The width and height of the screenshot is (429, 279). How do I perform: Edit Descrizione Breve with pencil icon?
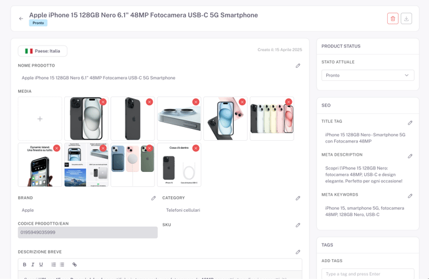tap(298, 252)
